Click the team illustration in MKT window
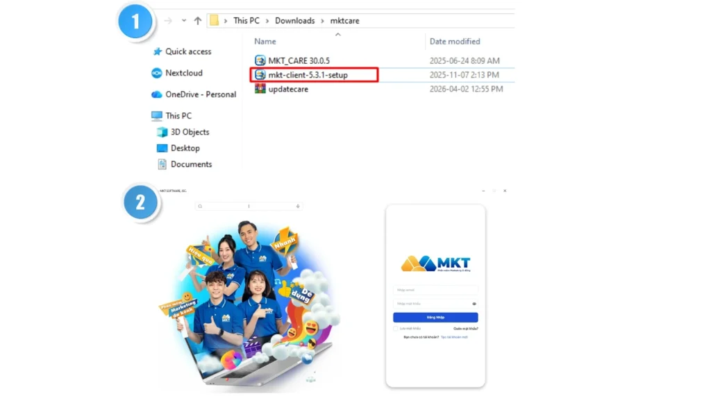The width and height of the screenshot is (711, 396). point(250,302)
